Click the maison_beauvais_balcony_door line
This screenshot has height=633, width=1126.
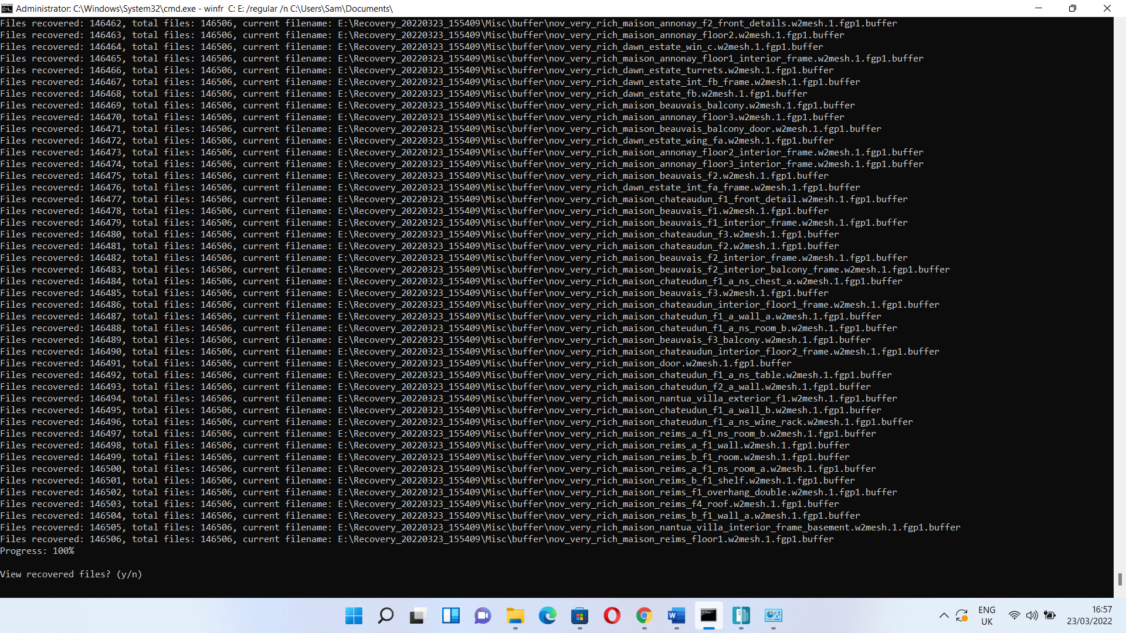click(440, 129)
